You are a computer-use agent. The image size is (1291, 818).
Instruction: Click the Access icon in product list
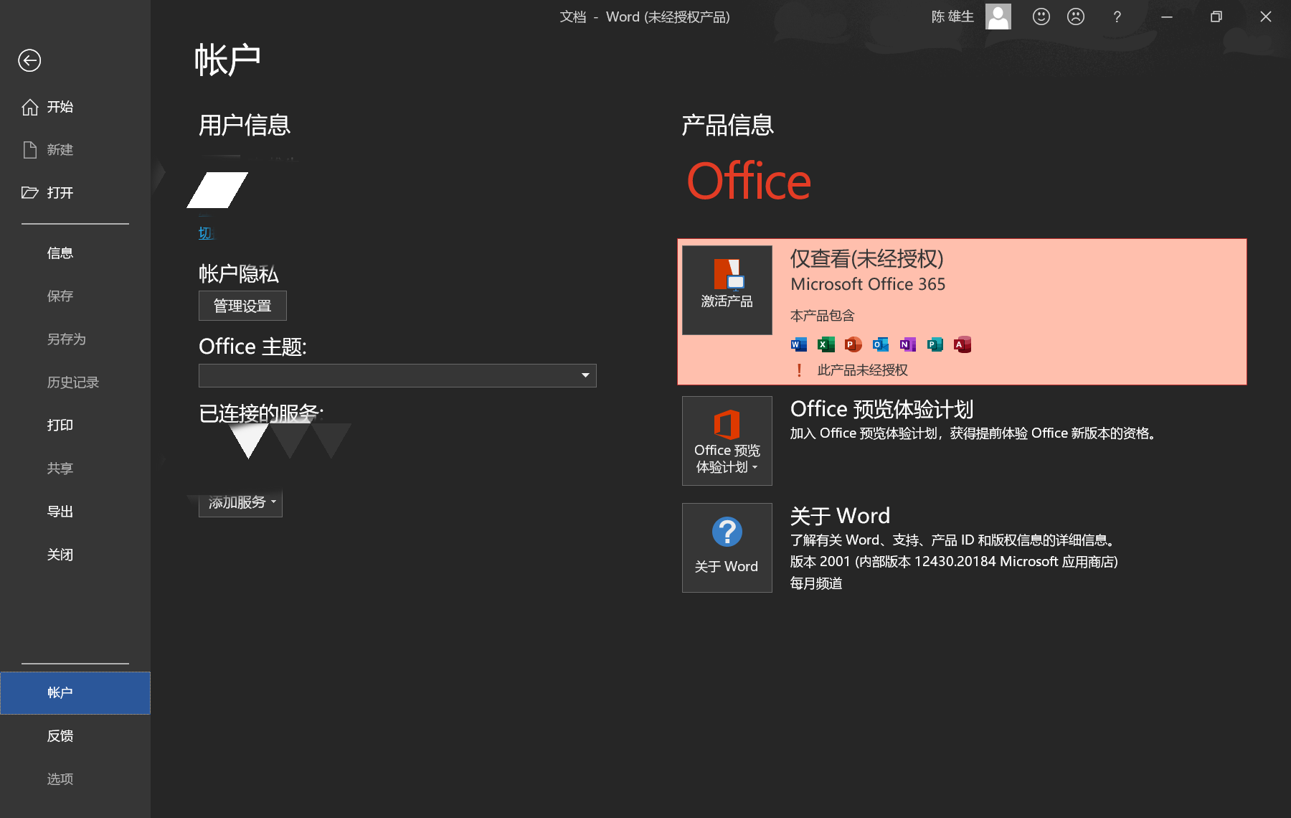962,344
